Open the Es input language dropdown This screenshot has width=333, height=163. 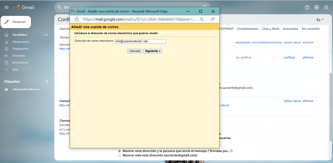[320, 20]
